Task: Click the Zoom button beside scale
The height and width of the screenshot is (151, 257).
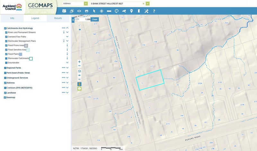Action: [94, 19]
